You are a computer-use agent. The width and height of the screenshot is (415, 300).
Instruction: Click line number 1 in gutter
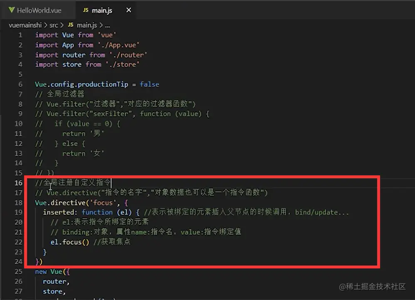point(20,35)
